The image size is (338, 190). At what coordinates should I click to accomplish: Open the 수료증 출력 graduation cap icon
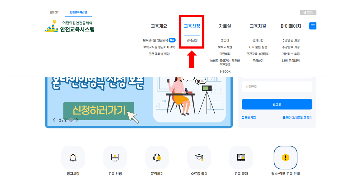tap(199, 158)
